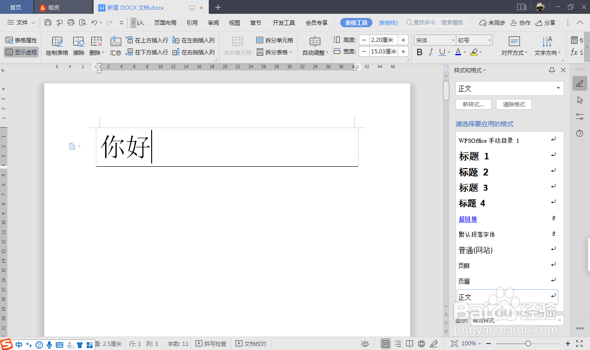Click the command search box

[436, 23]
